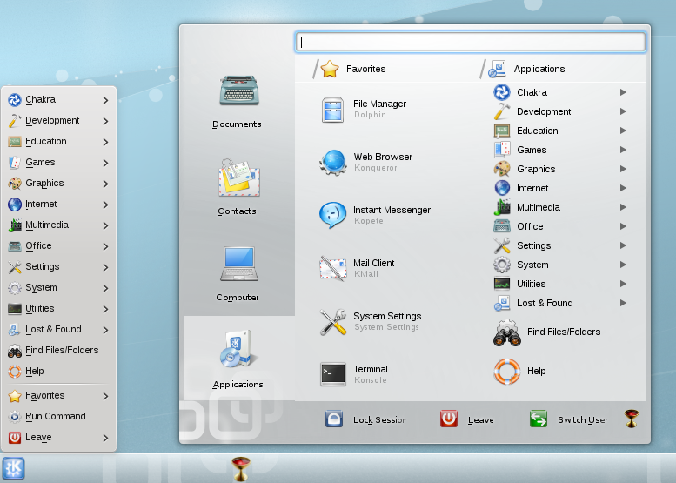
Task: Switch to the Computer tab
Action: [x=237, y=273]
